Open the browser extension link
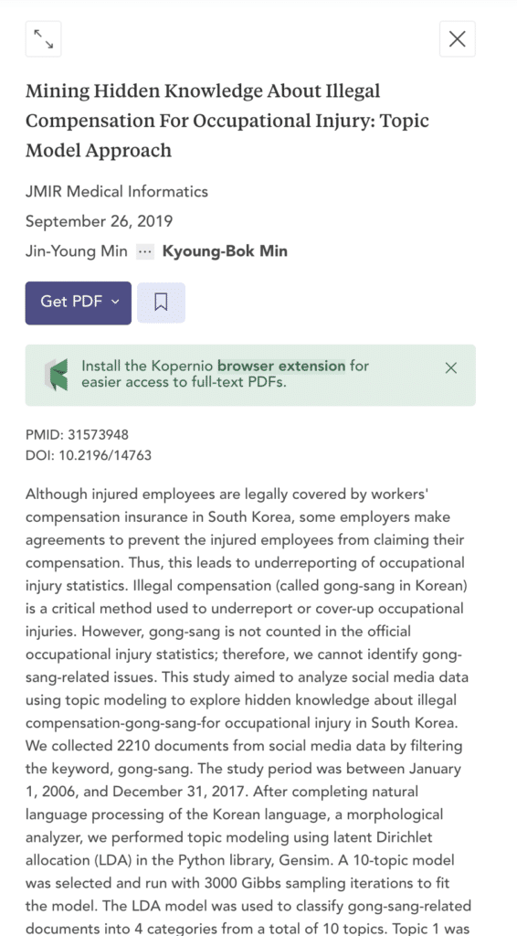The width and height of the screenshot is (517, 936). 281,366
